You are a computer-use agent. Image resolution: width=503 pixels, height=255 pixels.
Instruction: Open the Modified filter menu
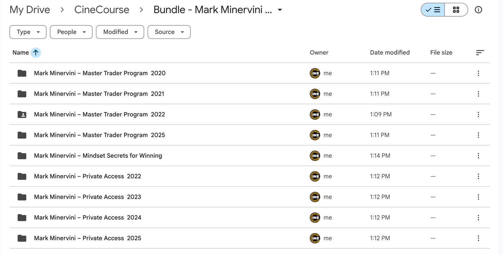point(120,32)
